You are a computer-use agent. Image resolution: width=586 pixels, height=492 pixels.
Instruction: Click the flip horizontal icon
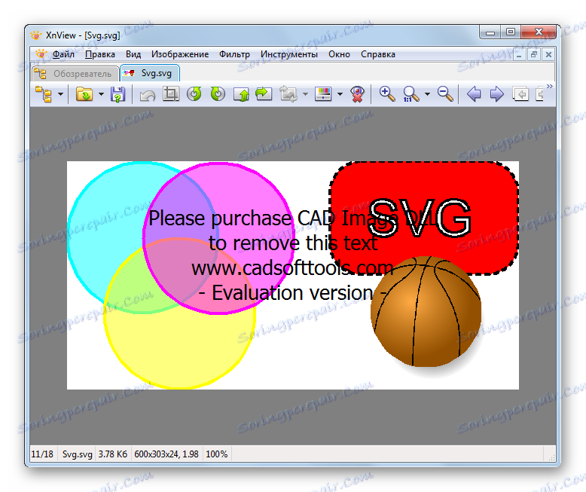coord(264,94)
